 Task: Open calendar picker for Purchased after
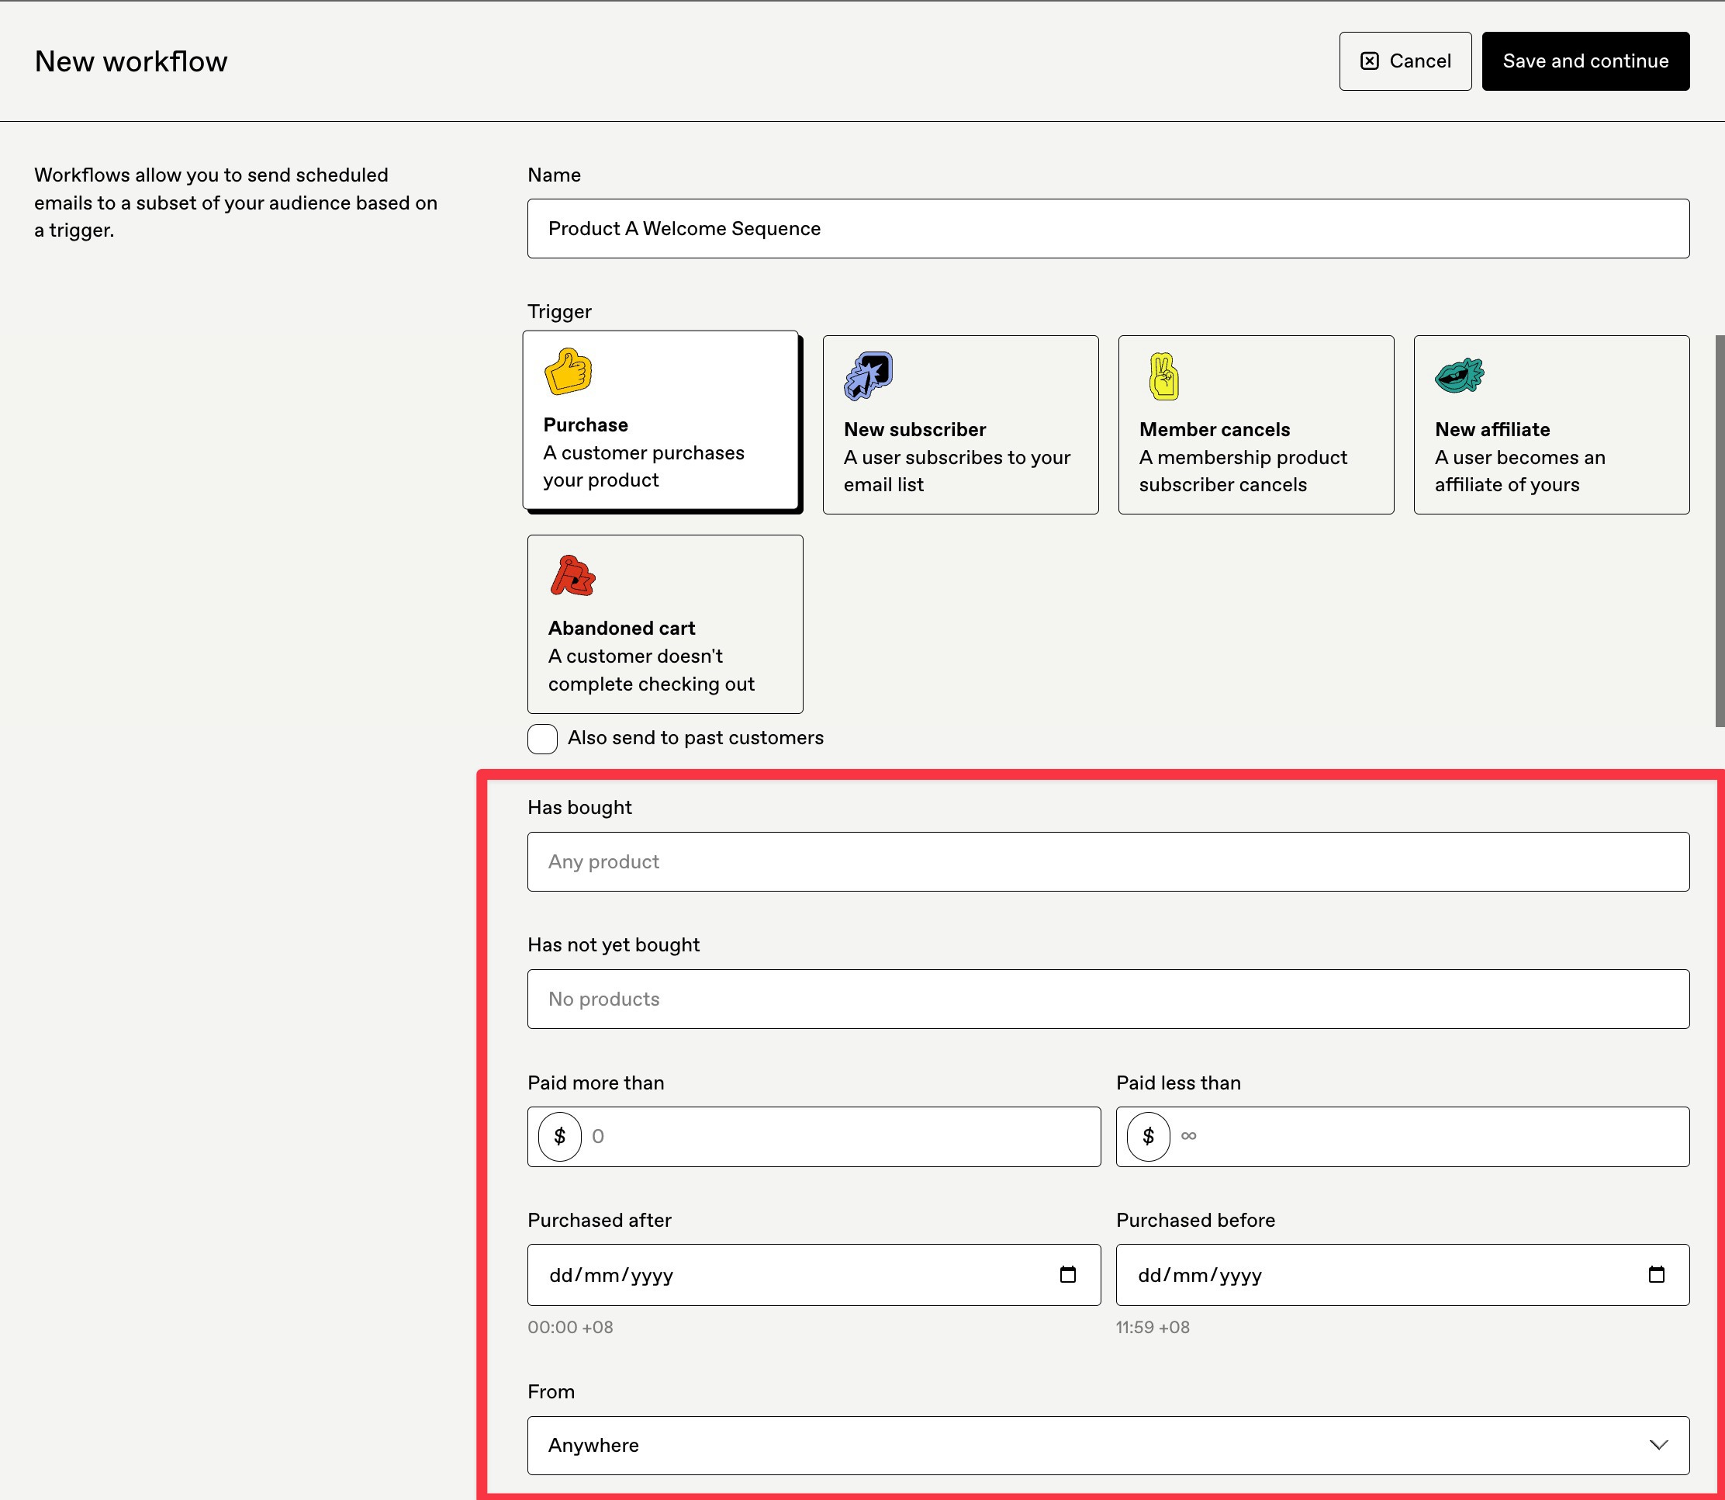click(x=1067, y=1274)
